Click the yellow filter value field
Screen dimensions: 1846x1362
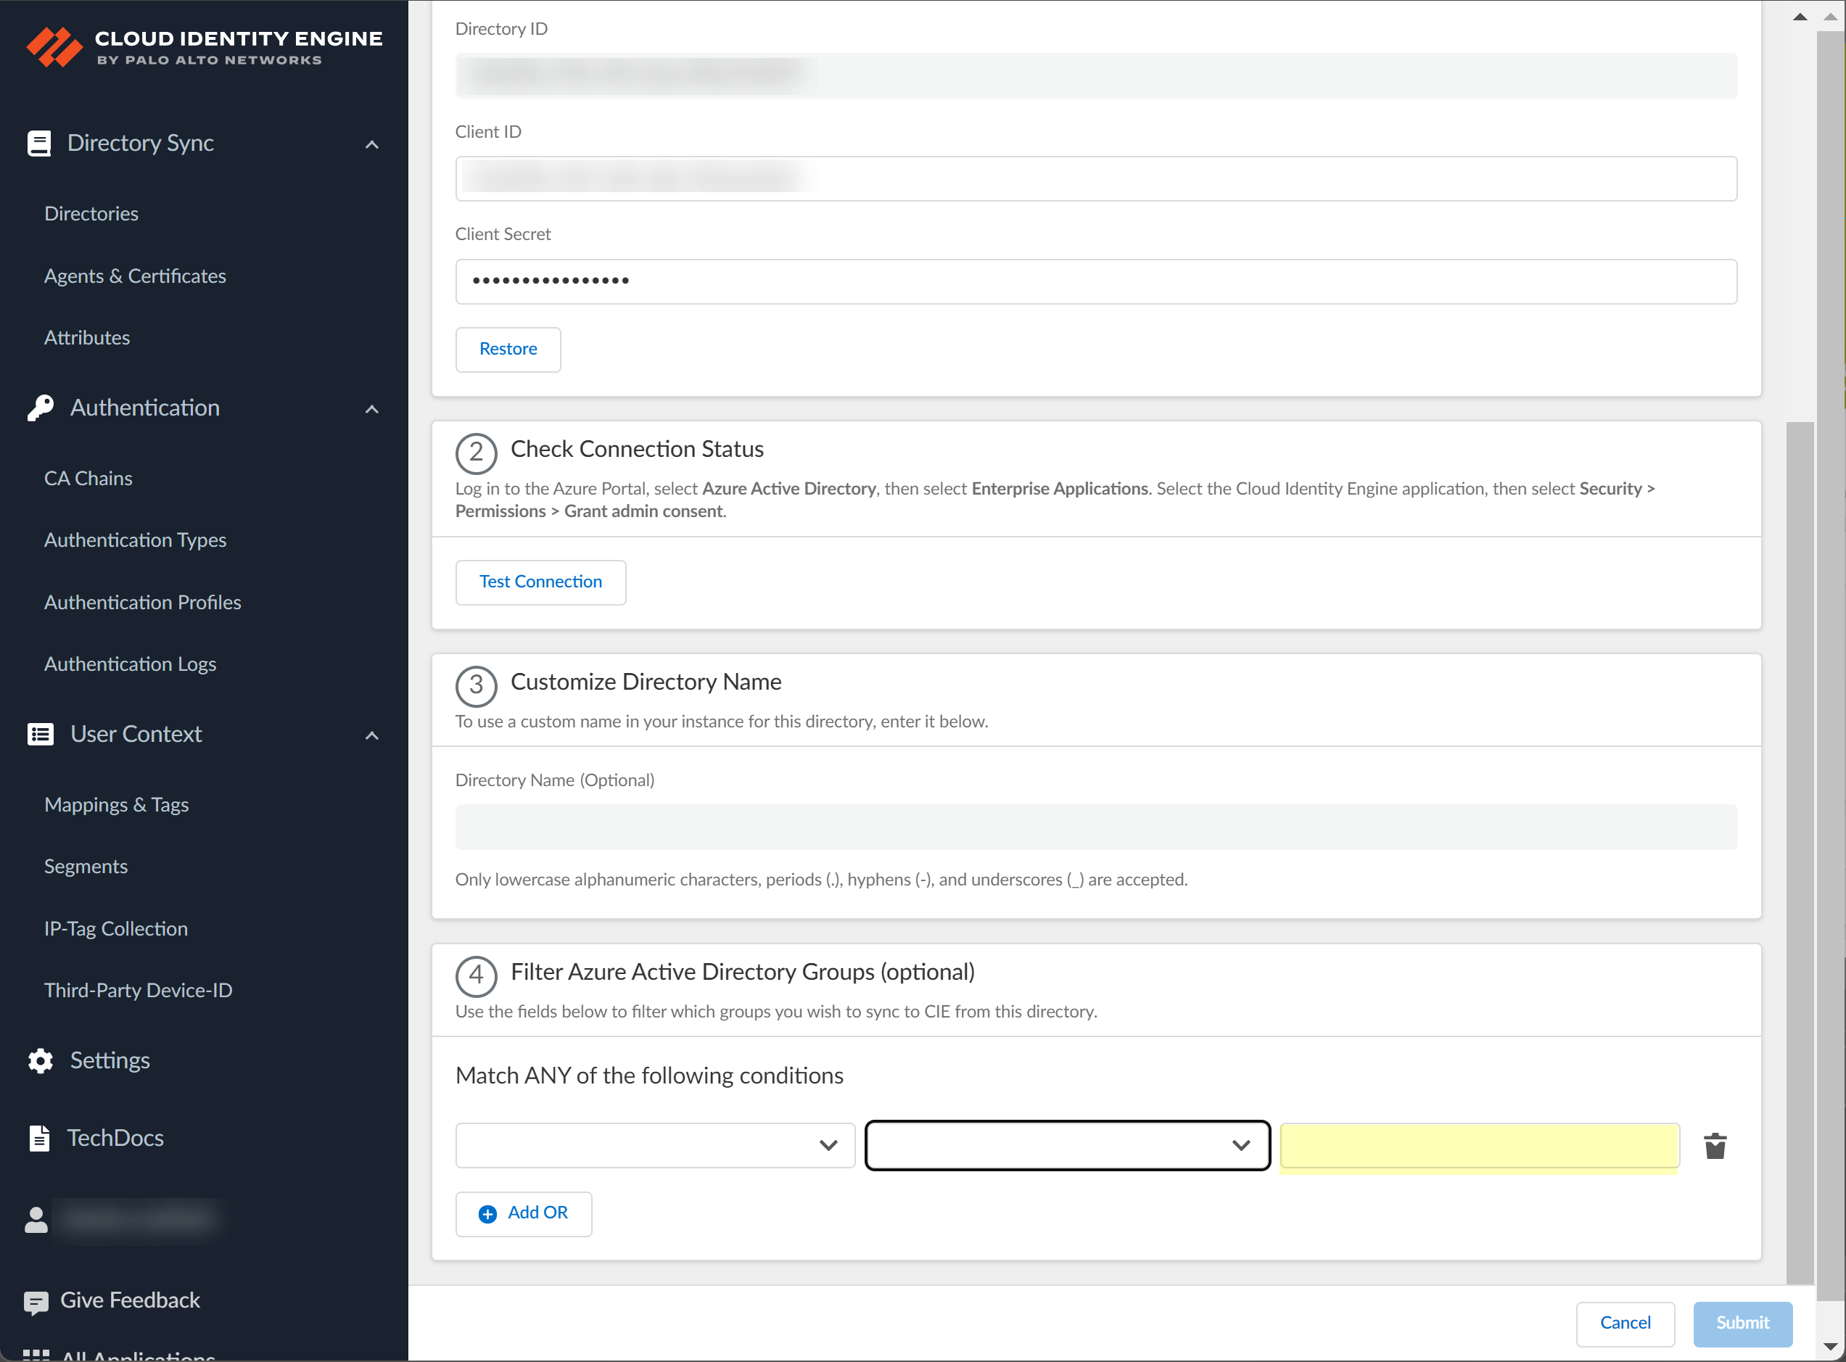tap(1479, 1146)
